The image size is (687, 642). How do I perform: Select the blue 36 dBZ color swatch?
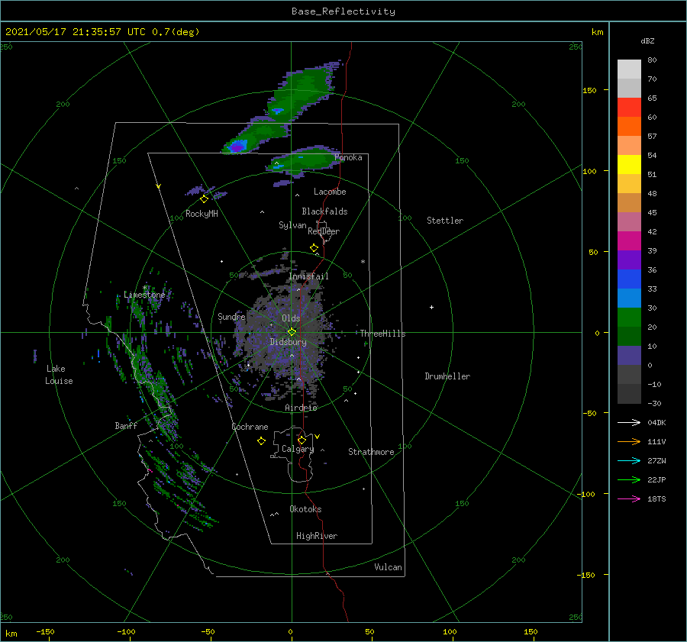(629, 279)
